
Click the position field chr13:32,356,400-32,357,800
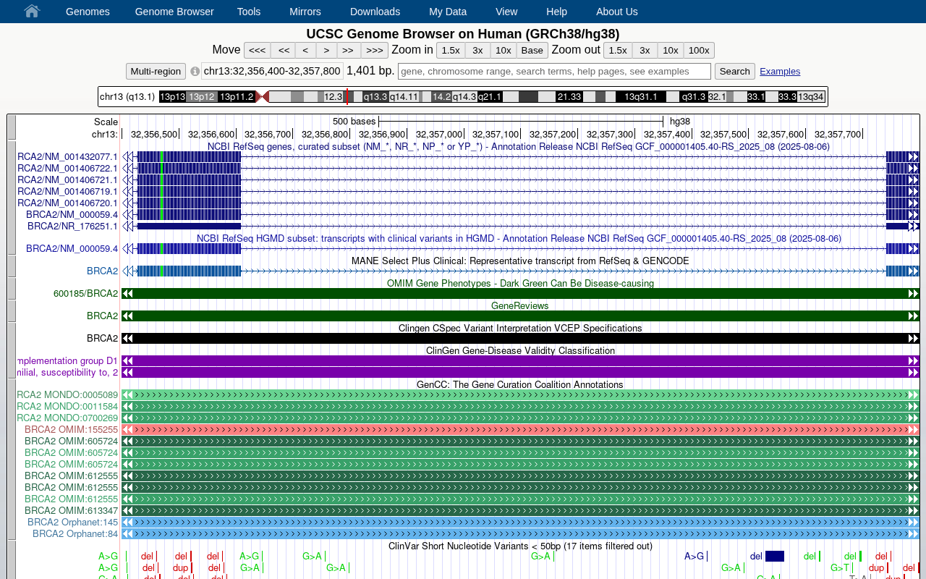[x=272, y=71]
